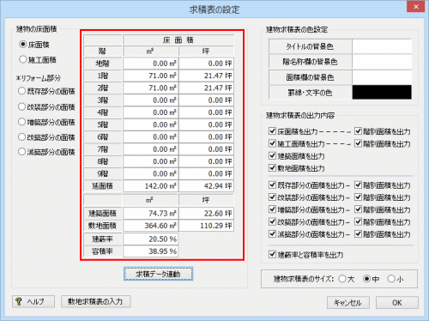The width and height of the screenshot is (429, 321).
Task: Click 建蔽率 field showing 20.50 %
Action: pos(151,239)
